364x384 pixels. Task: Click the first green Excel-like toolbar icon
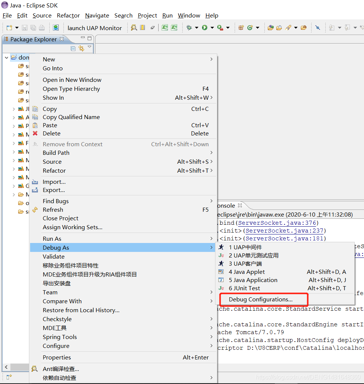pos(165,28)
